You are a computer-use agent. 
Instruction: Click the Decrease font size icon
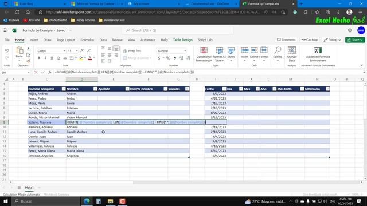(89, 51)
